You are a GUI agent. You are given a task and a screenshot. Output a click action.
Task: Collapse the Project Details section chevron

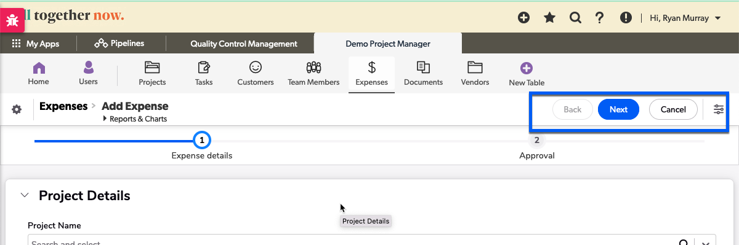pyautogui.click(x=25, y=195)
